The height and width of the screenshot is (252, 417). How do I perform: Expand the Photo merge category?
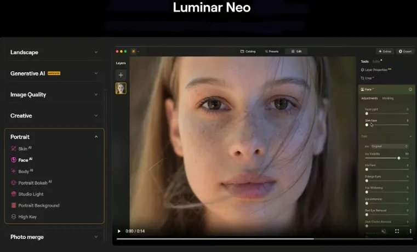click(x=54, y=237)
